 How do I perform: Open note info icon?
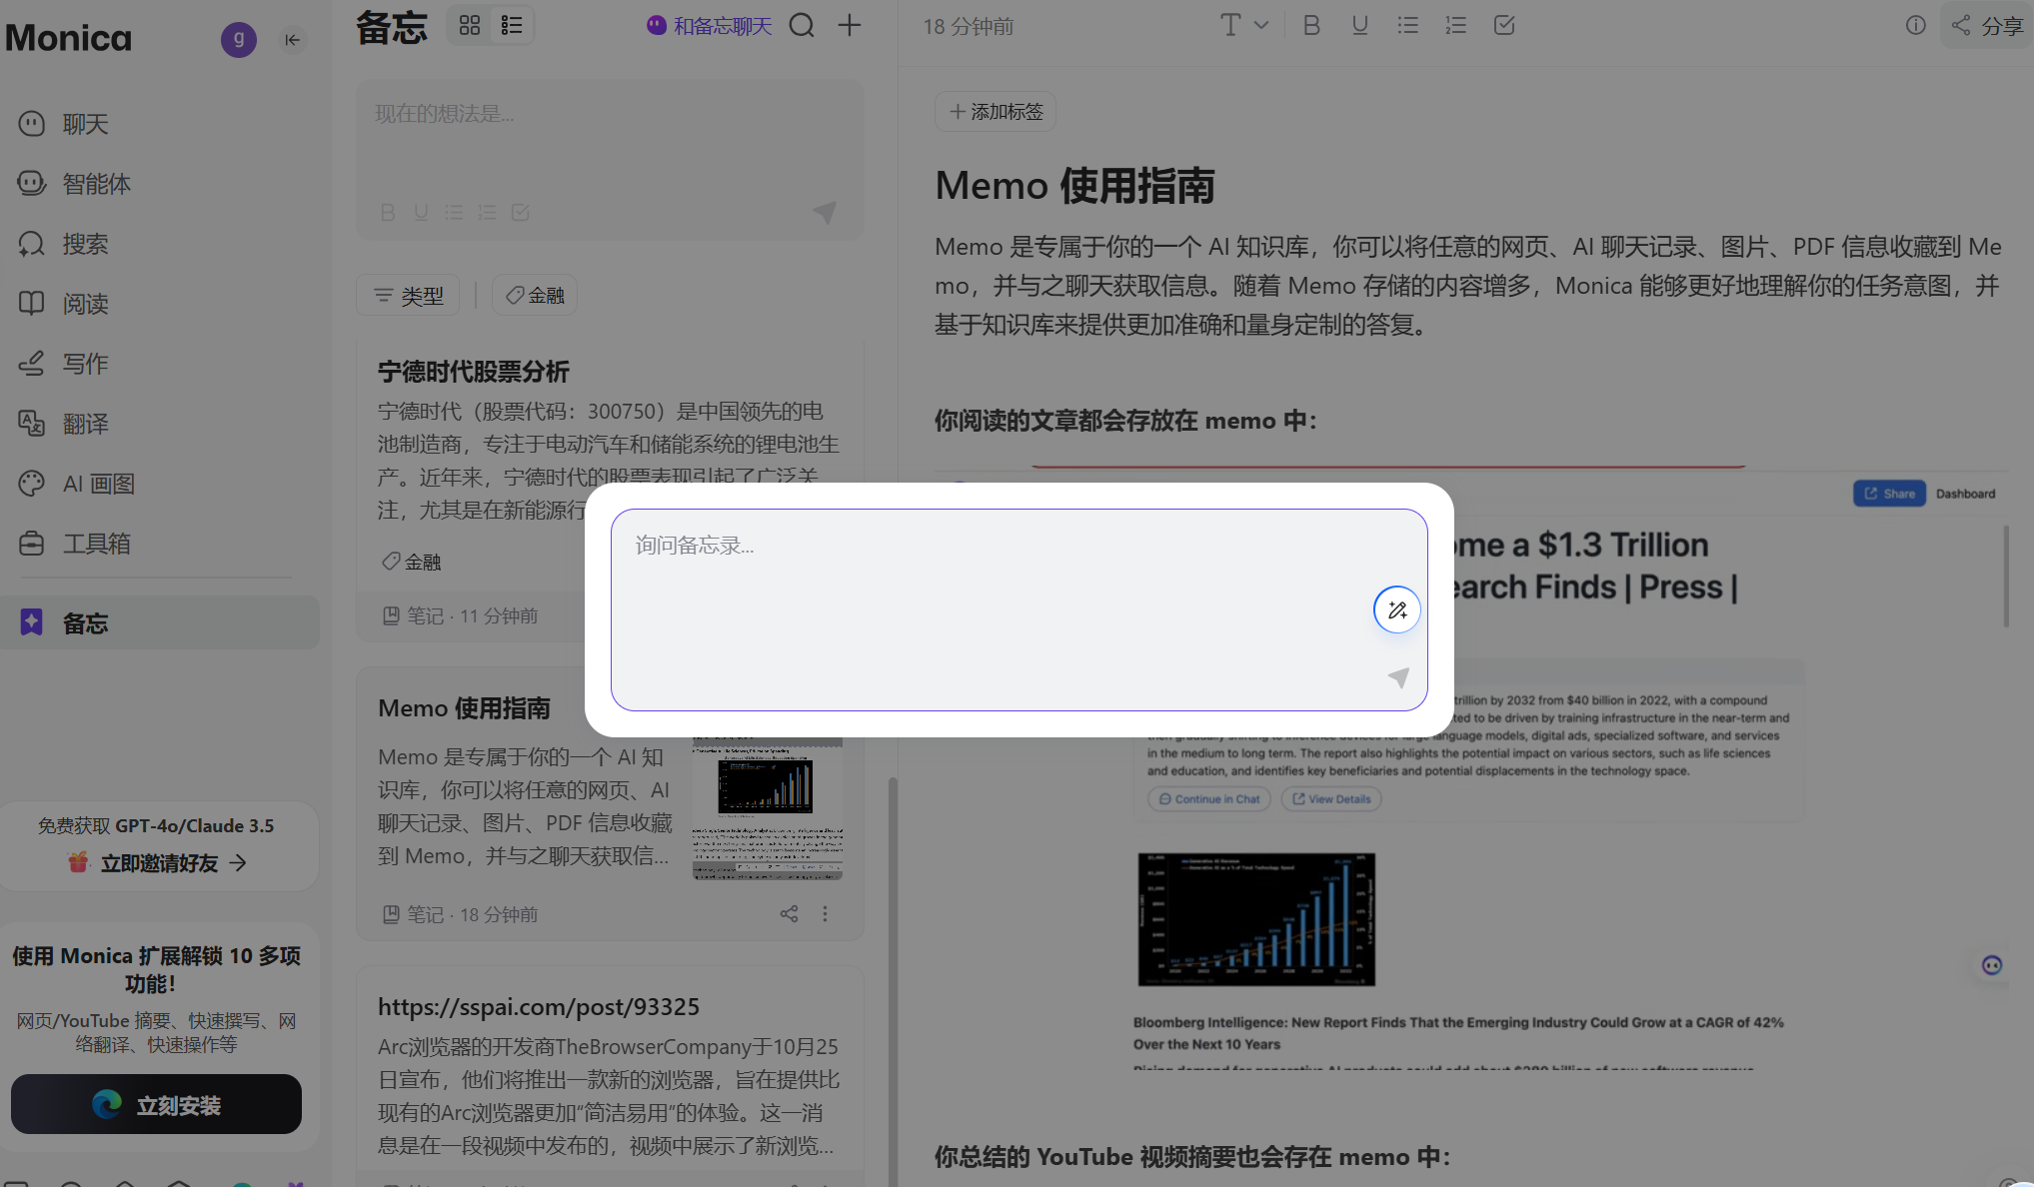tap(1915, 25)
